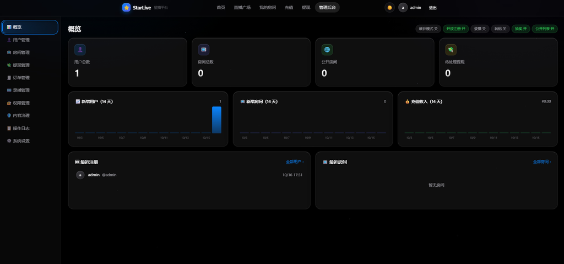Open 提现管理 withdrawal management in sidebar
This screenshot has width=564, height=264.
pos(30,65)
